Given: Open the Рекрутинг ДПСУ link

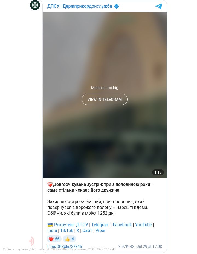Looking at the screenshot, I should coord(71,225).
